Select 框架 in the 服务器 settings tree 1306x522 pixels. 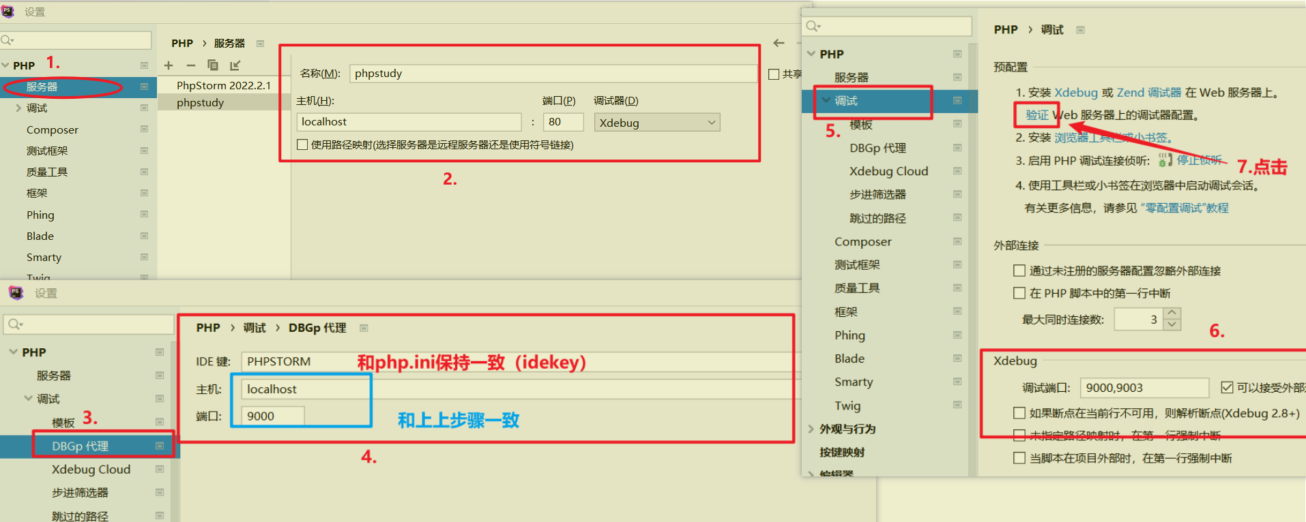[37, 193]
